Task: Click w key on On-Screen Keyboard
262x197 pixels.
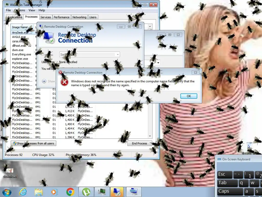Action: (x=254, y=183)
